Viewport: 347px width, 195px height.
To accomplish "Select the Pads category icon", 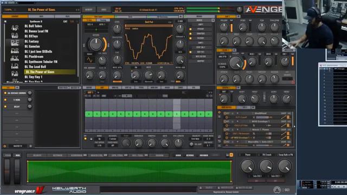I will coord(15,74).
